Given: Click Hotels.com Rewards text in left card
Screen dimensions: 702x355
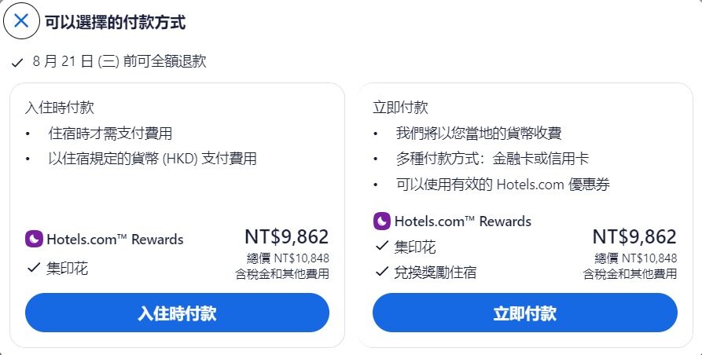Looking at the screenshot, I should click(115, 240).
